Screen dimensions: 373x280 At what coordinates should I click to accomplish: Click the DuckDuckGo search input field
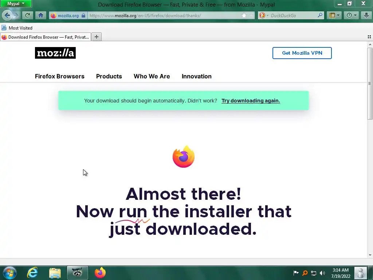tap(293, 15)
